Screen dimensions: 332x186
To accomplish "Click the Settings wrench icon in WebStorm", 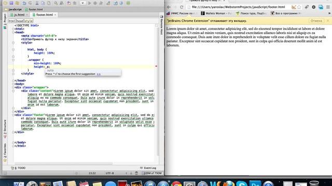I will [108, 3].
